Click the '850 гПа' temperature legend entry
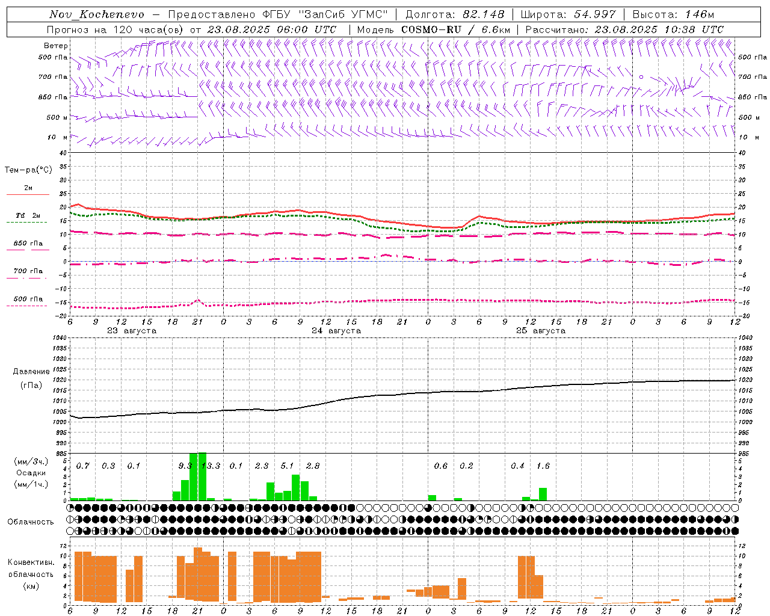The height and width of the screenshot is (616, 770). pyautogui.click(x=28, y=244)
